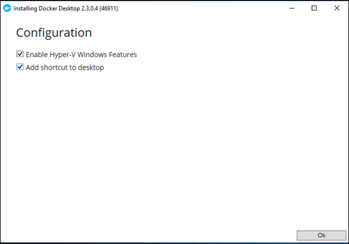This screenshot has height=244, width=349.
Task: Click the Docker whale icon in title bar
Action: (x=7, y=9)
